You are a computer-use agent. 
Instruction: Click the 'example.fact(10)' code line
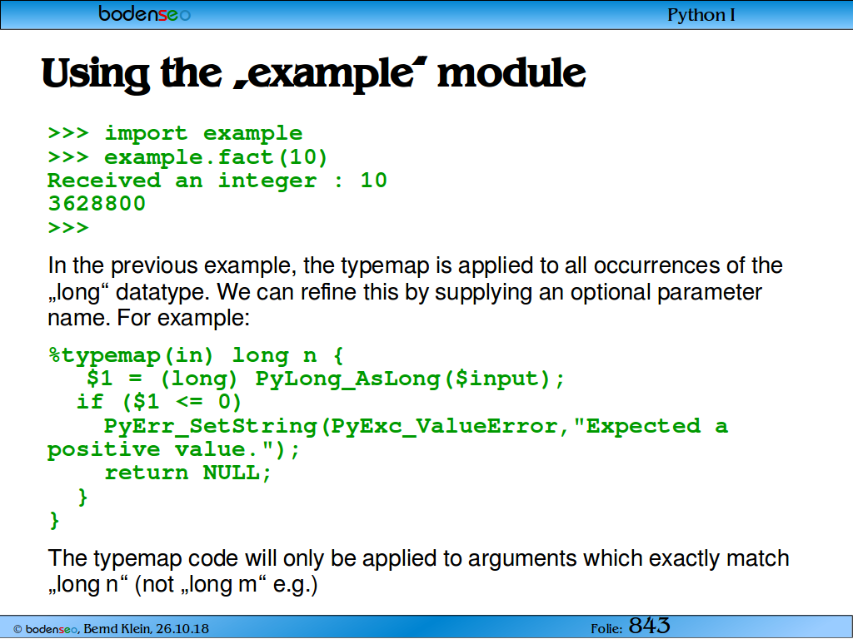coord(187,157)
